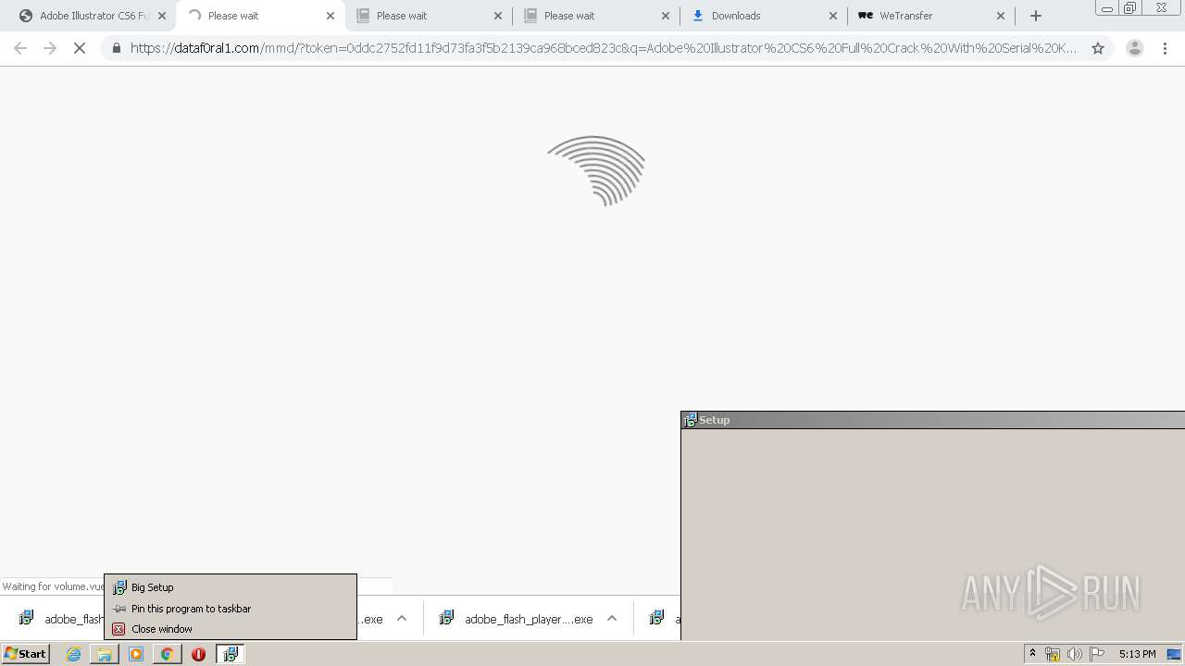The width and height of the screenshot is (1185, 666).
Task: Select Close window in jump list
Action: [231, 629]
